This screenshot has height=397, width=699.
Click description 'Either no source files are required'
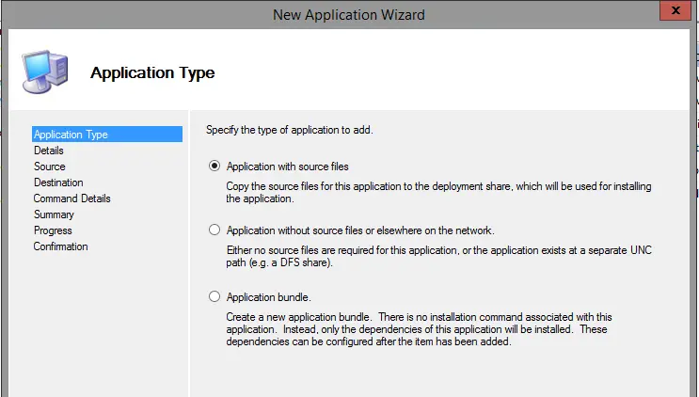[438, 256]
